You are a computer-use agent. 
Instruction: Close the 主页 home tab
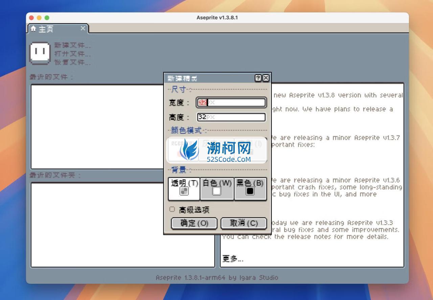[x=83, y=28]
